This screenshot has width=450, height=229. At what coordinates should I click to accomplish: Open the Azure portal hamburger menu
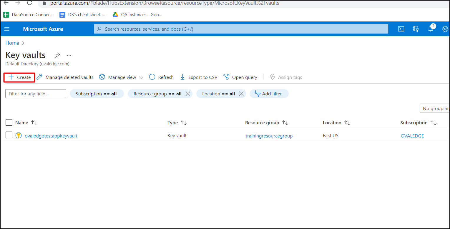click(7, 29)
